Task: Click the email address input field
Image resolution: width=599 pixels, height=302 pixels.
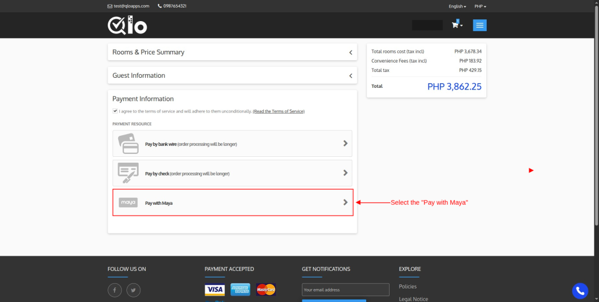Action: click(345, 290)
